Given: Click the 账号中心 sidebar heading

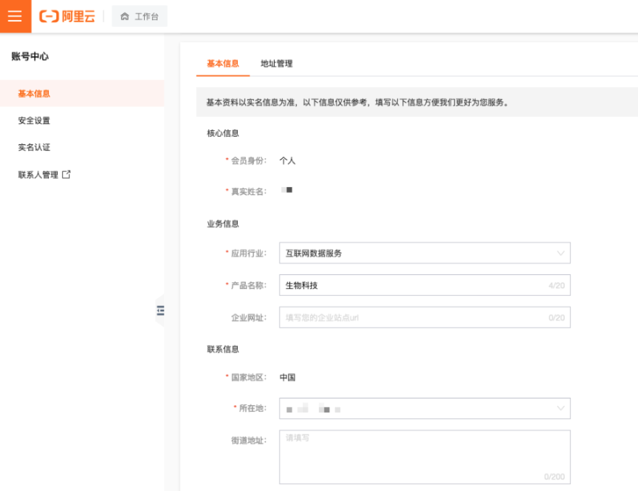Looking at the screenshot, I should coord(30,57).
